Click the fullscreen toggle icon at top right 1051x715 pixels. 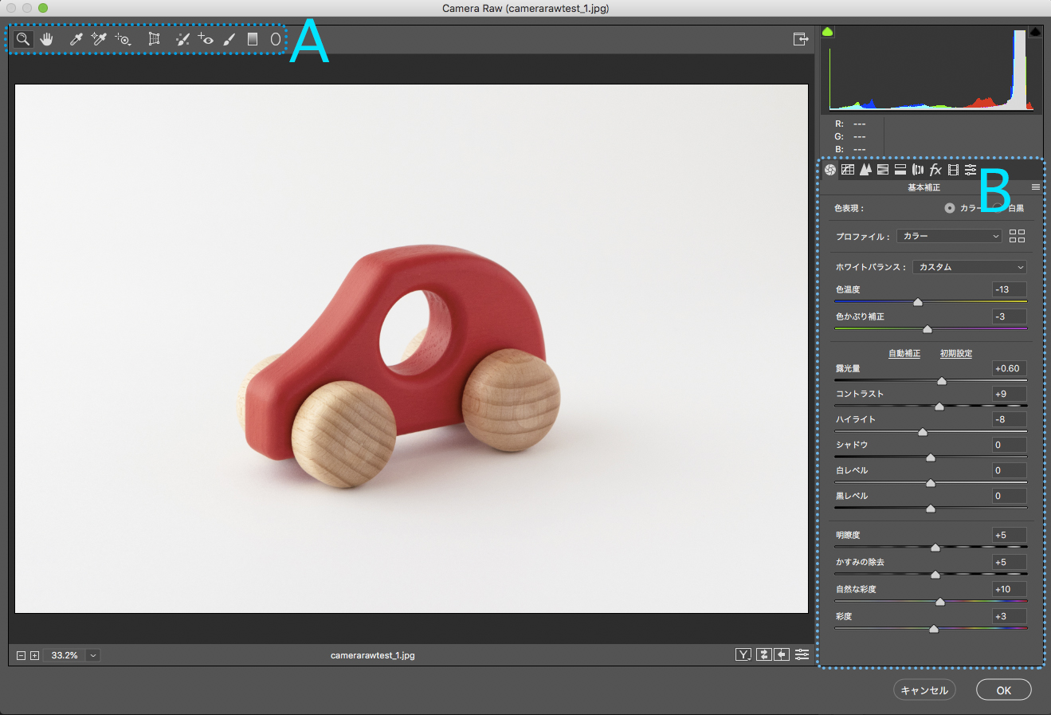point(801,39)
